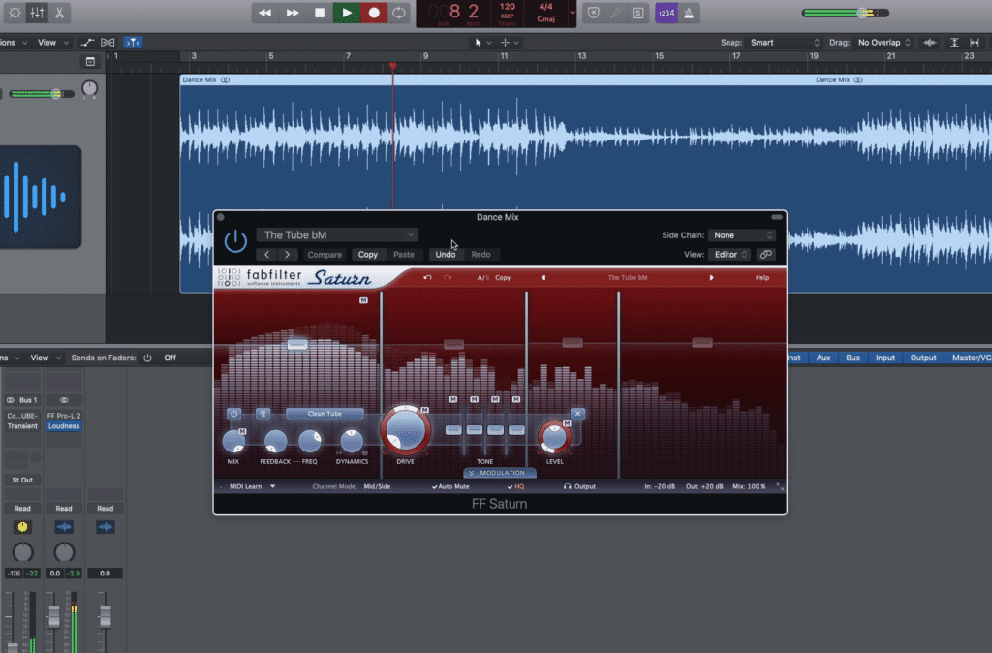
Task: Click the band X remove button
Action: (x=577, y=413)
